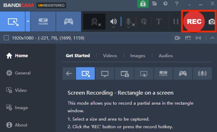Open screen recording mode dropdown arrow
This screenshot has height=132, width=217.
[28, 22]
